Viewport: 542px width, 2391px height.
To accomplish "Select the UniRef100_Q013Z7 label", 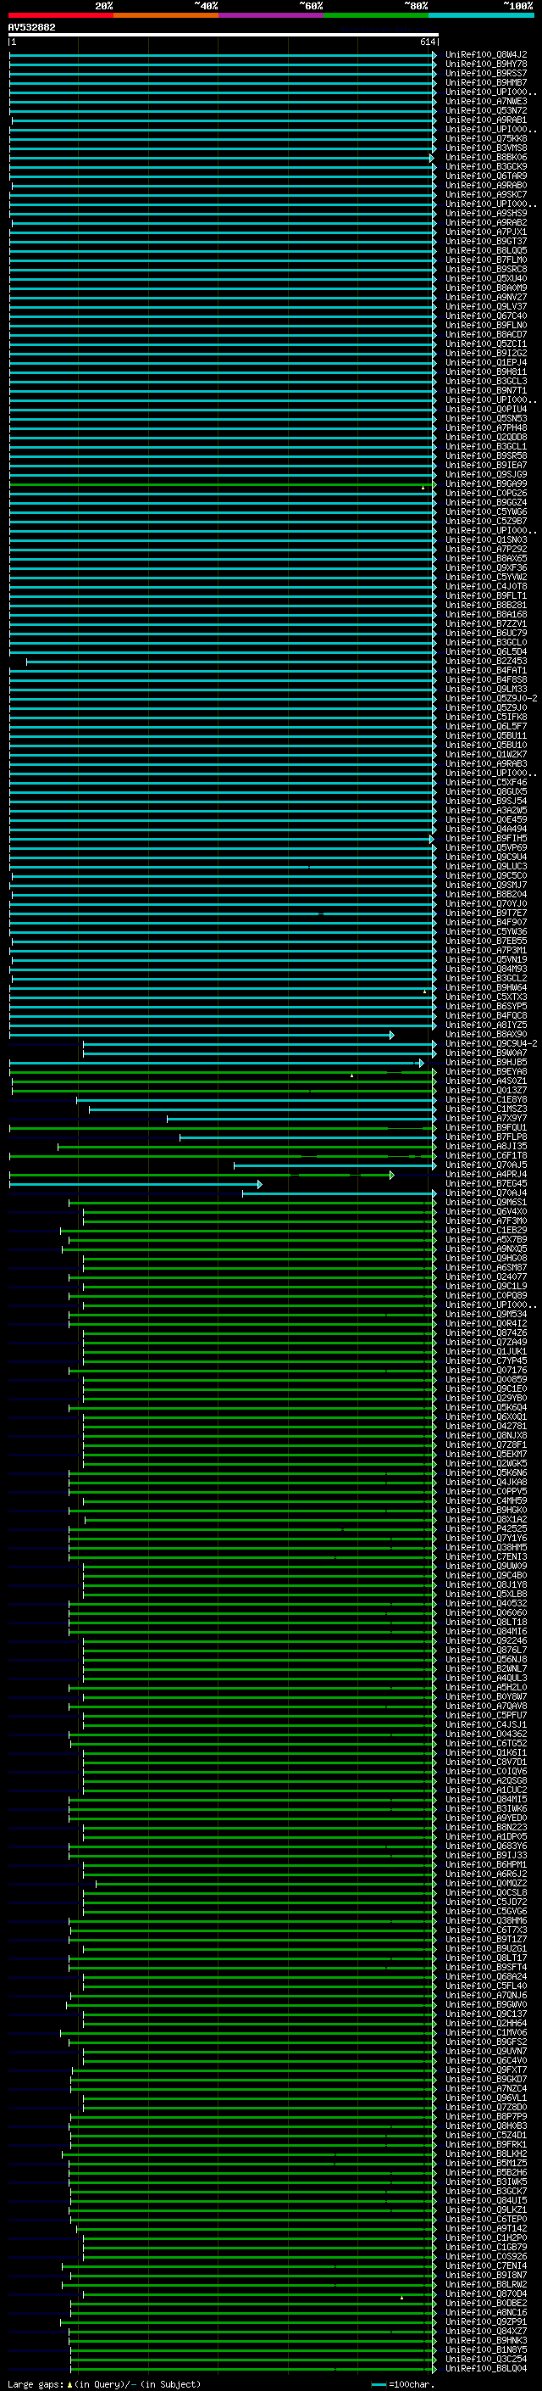I will pos(486,1091).
